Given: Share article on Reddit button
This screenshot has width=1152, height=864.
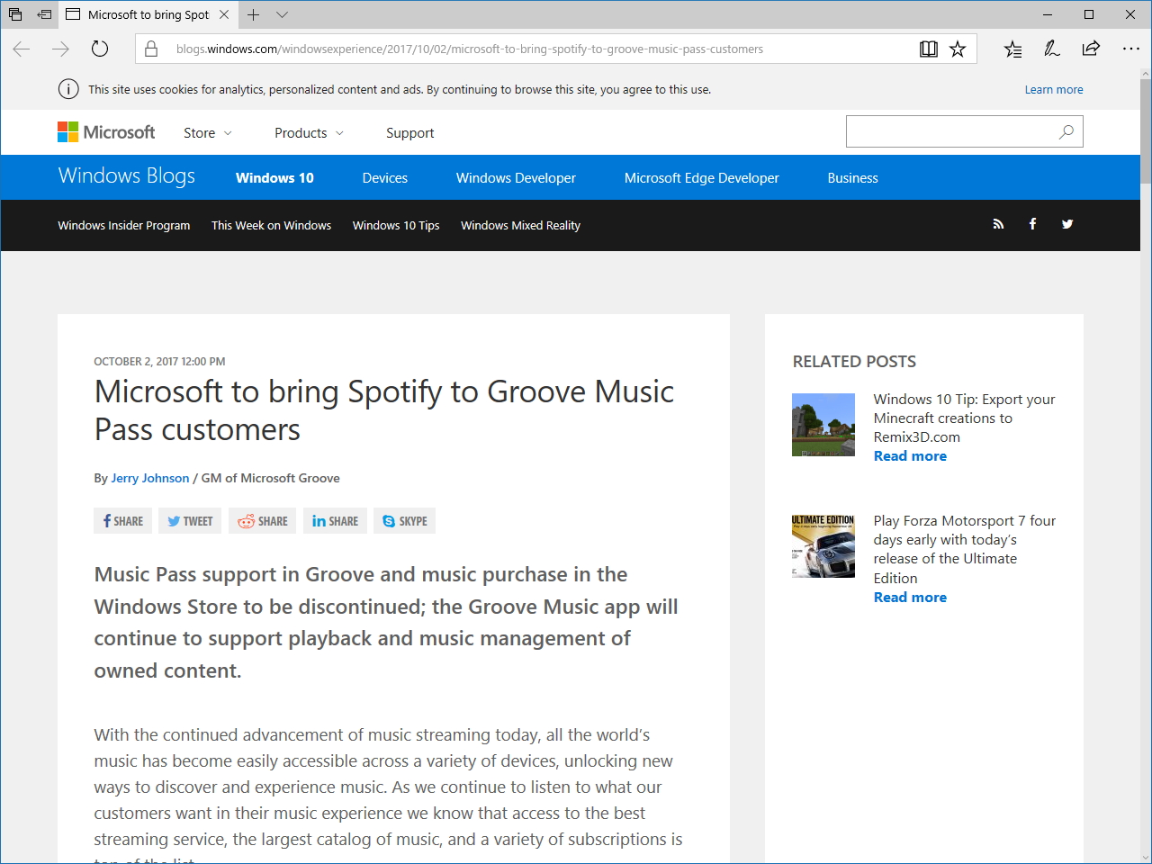Looking at the screenshot, I should 262,521.
